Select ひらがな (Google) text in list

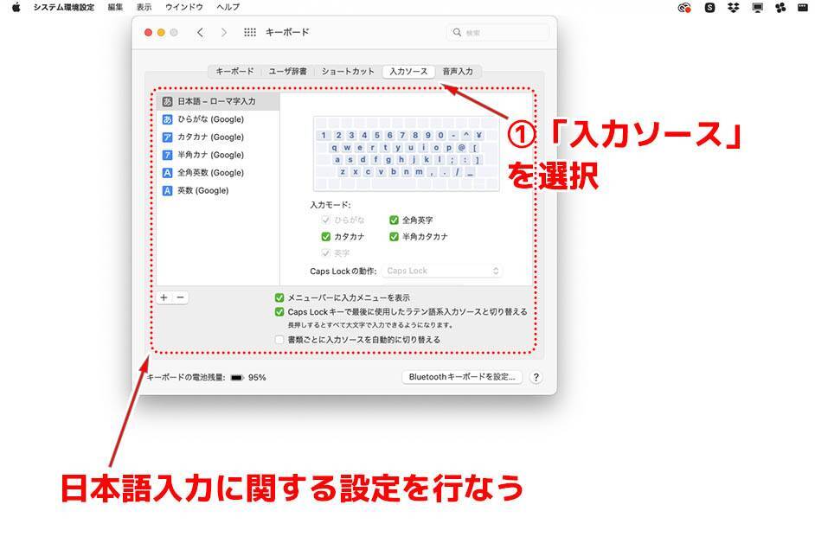210,119
